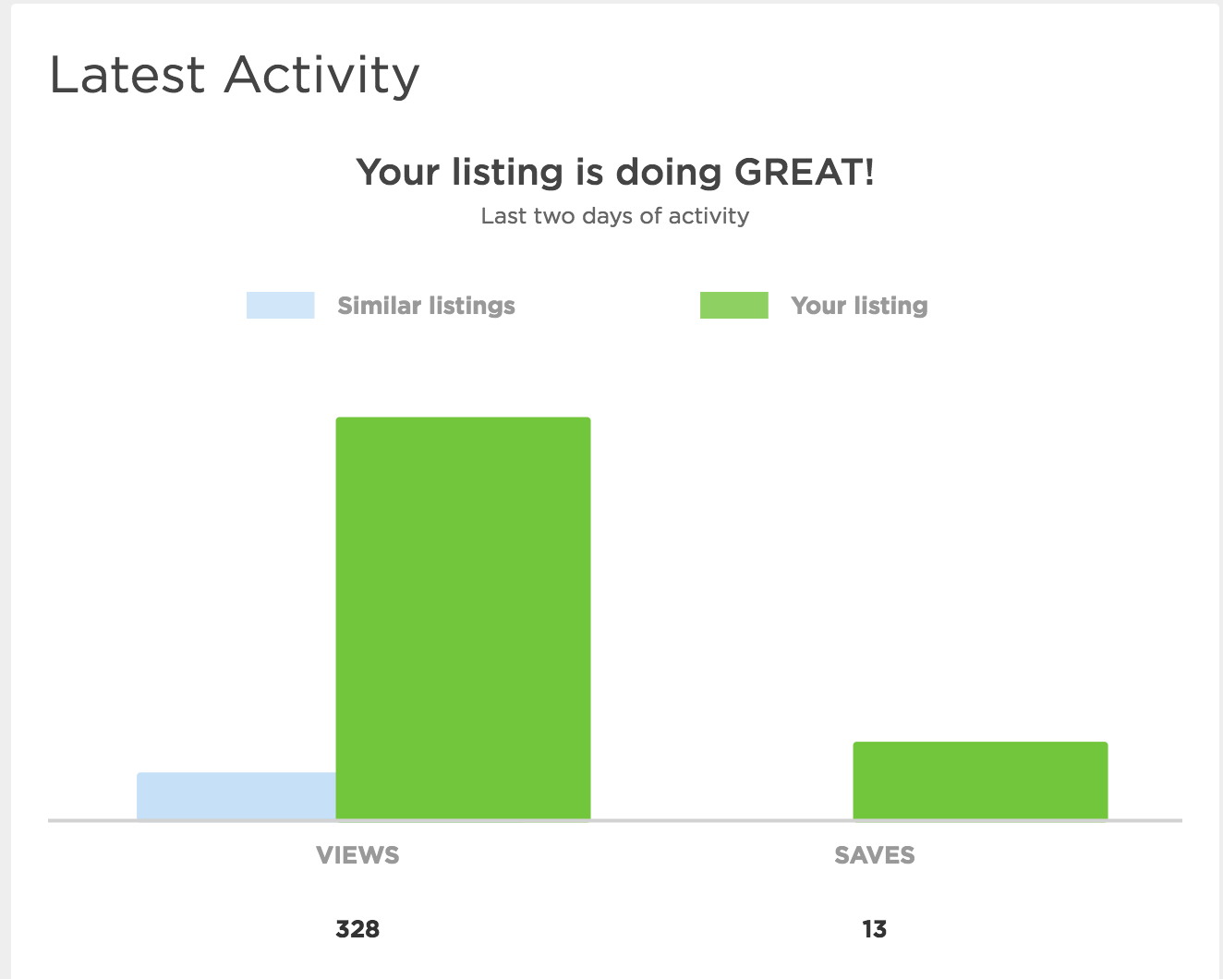Click the Latest Activity heading
This screenshot has height=979, width=1223.
[235, 75]
